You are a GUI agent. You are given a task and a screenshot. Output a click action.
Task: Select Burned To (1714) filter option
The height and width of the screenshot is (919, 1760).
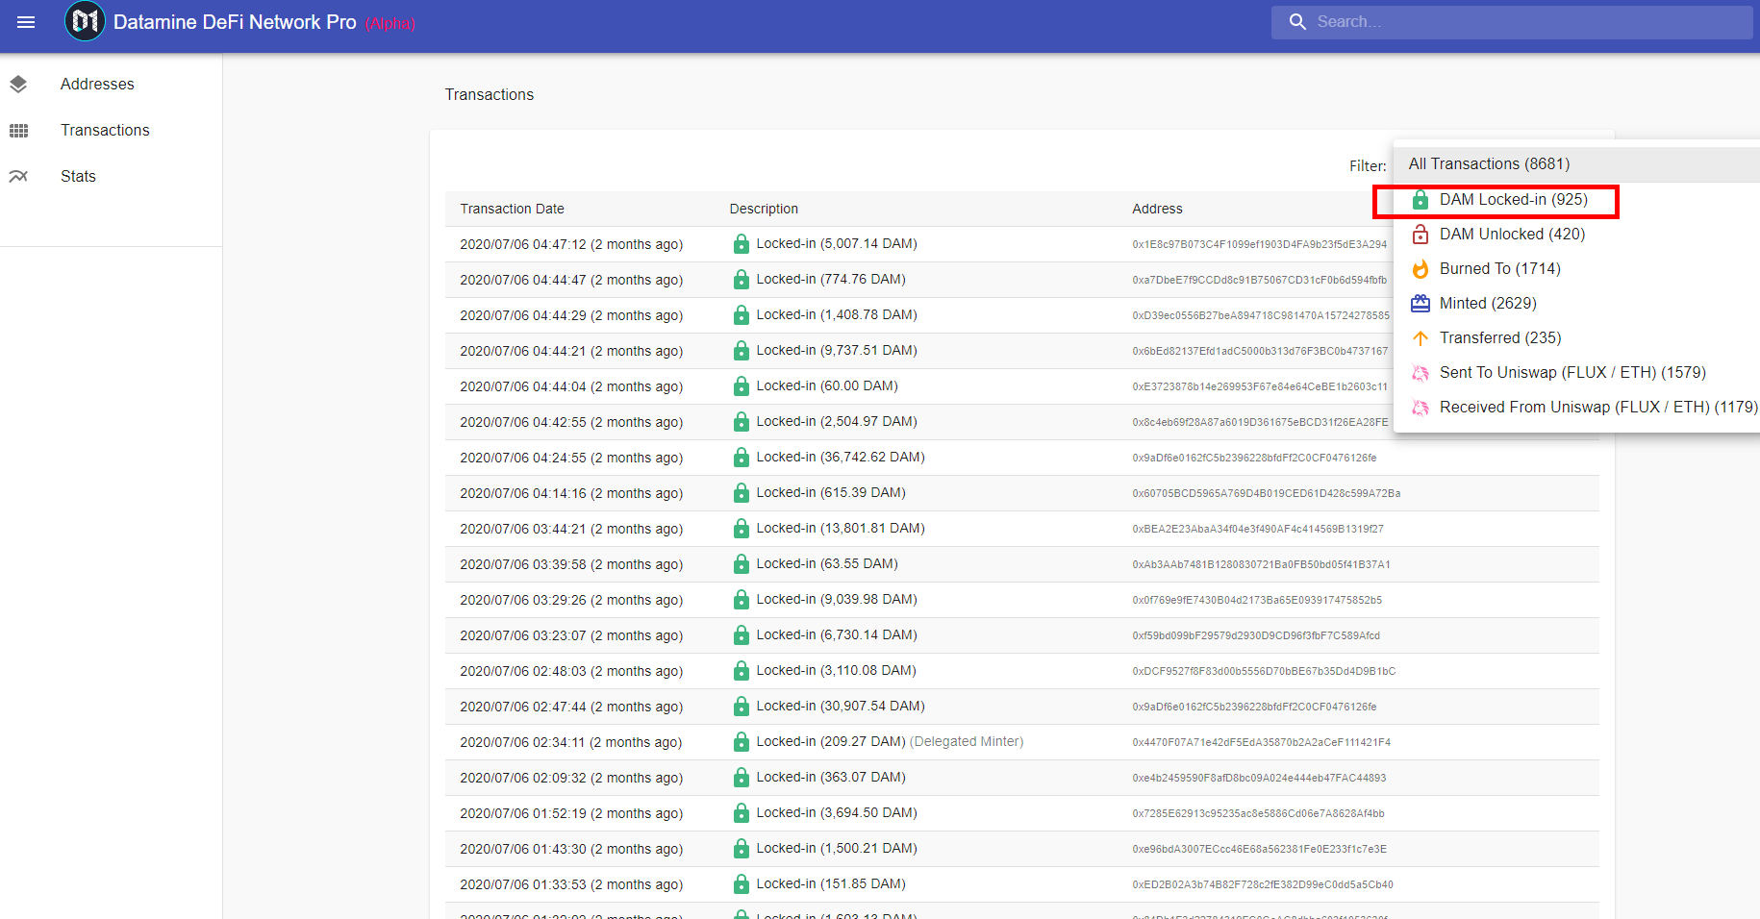[1576, 269]
